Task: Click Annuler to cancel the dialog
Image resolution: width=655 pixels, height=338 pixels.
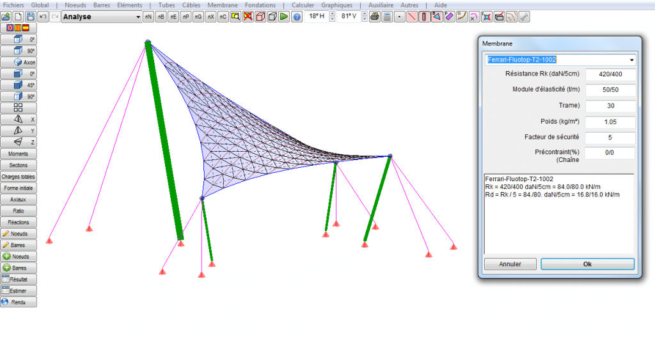Action: 510,264
